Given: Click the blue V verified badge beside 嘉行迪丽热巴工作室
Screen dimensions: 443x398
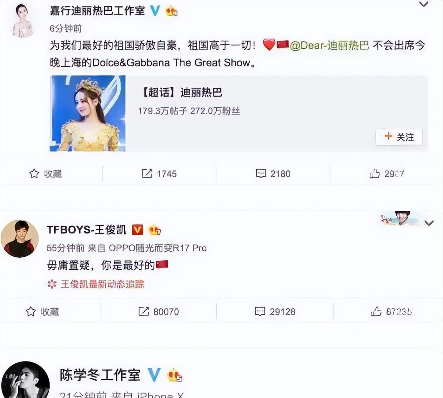Looking at the screenshot, I should [155, 11].
